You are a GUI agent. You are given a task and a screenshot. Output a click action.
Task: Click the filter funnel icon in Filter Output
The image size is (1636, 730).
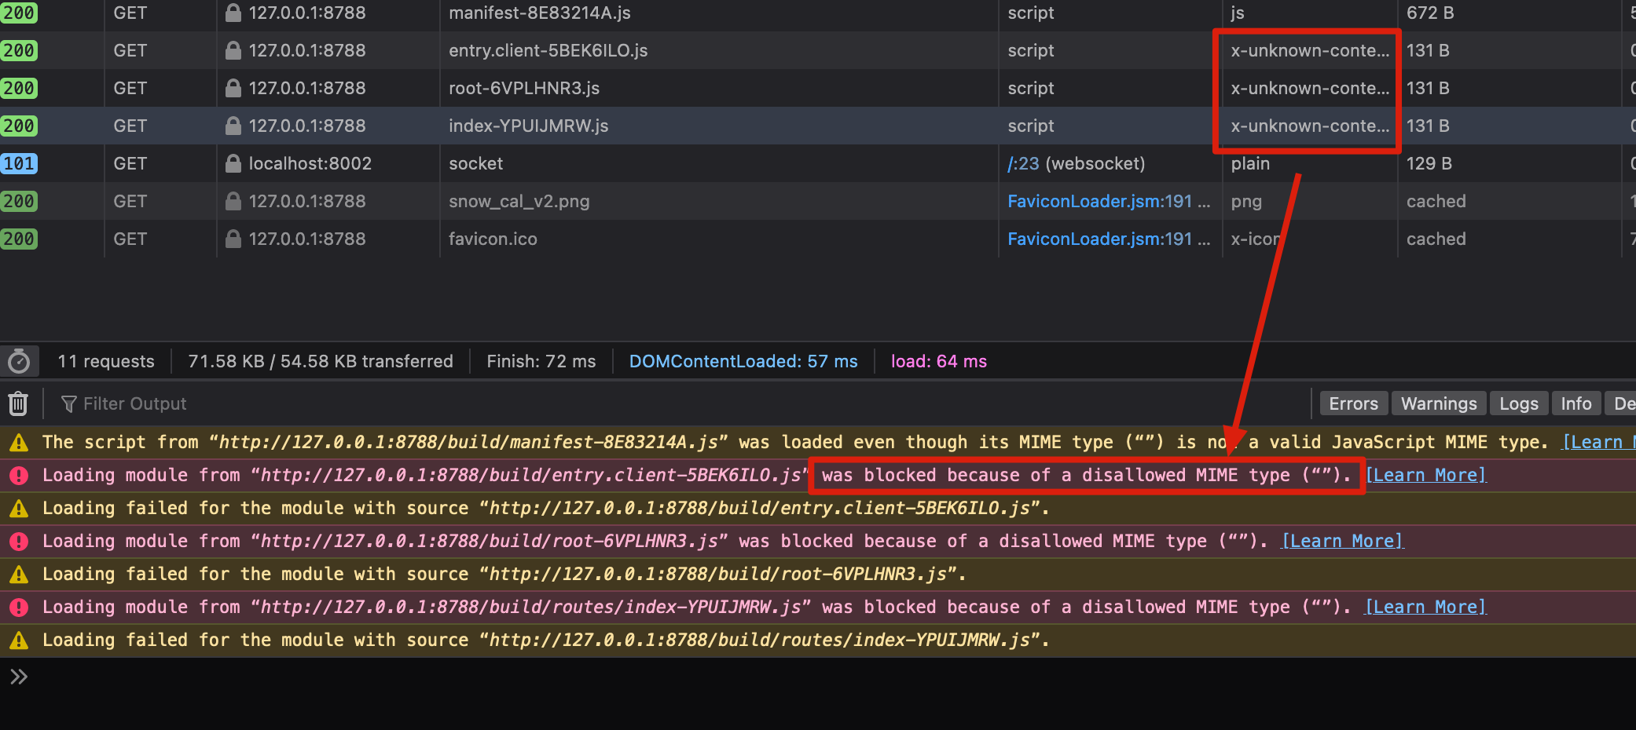[68, 403]
